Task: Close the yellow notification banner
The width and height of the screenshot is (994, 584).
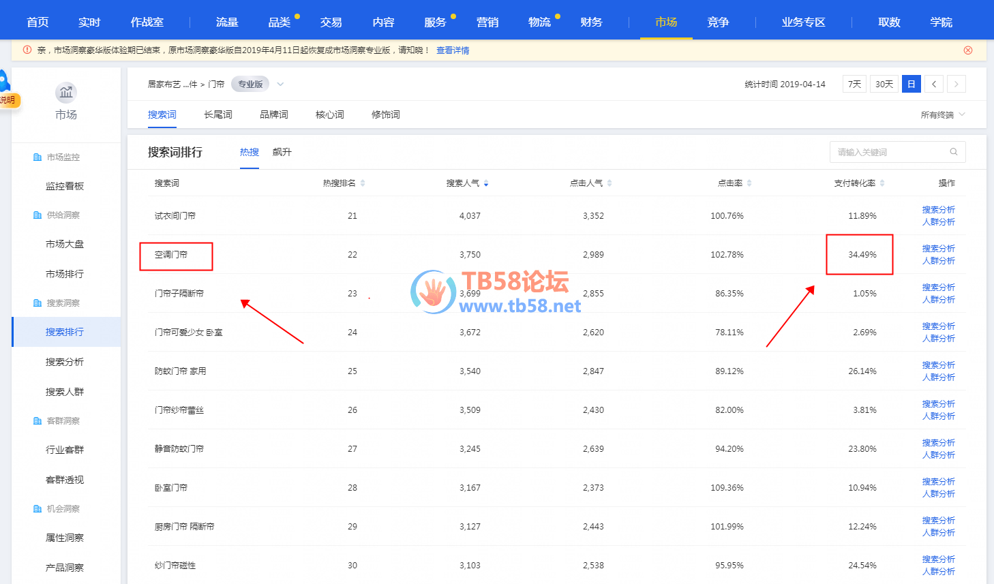Action: point(967,50)
